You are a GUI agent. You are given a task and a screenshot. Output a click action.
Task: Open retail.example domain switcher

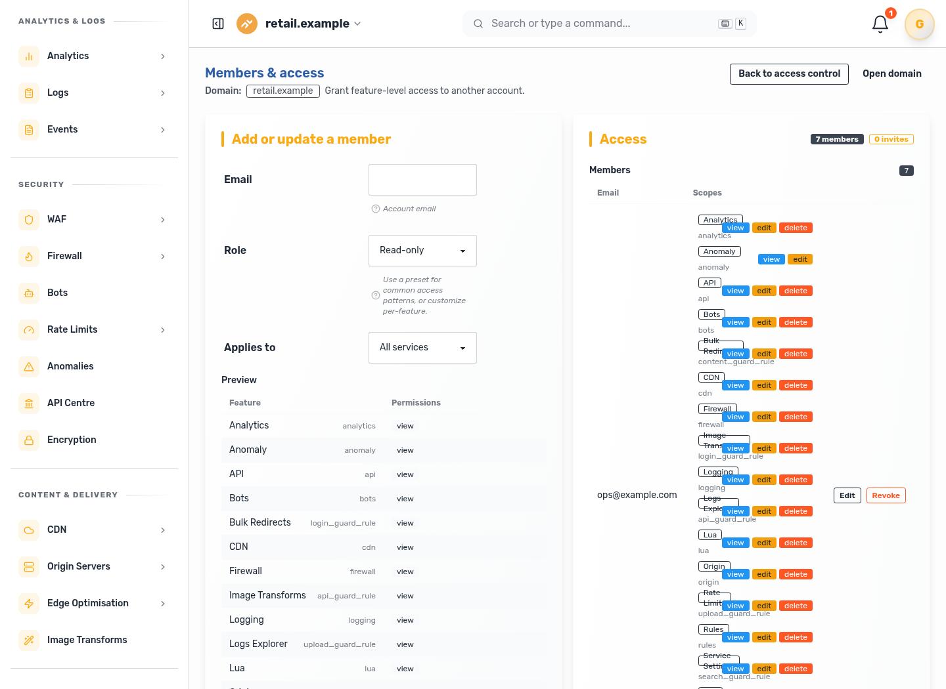coord(313,24)
